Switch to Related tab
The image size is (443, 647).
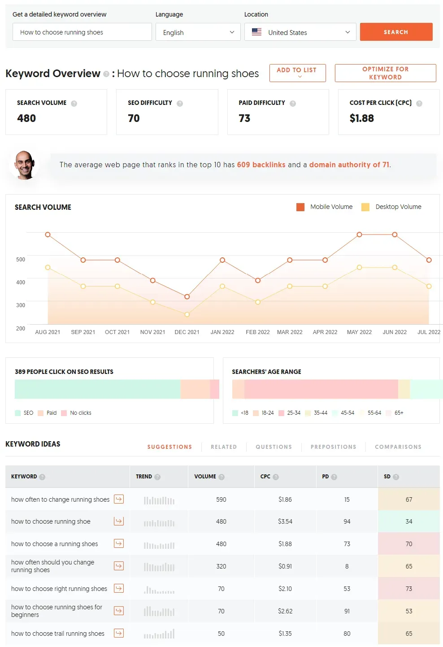point(224,447)
